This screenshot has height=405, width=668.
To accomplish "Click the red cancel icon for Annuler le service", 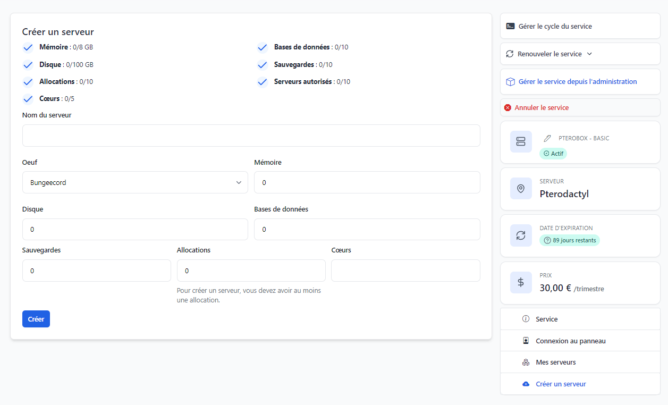I will coord(508,108).
